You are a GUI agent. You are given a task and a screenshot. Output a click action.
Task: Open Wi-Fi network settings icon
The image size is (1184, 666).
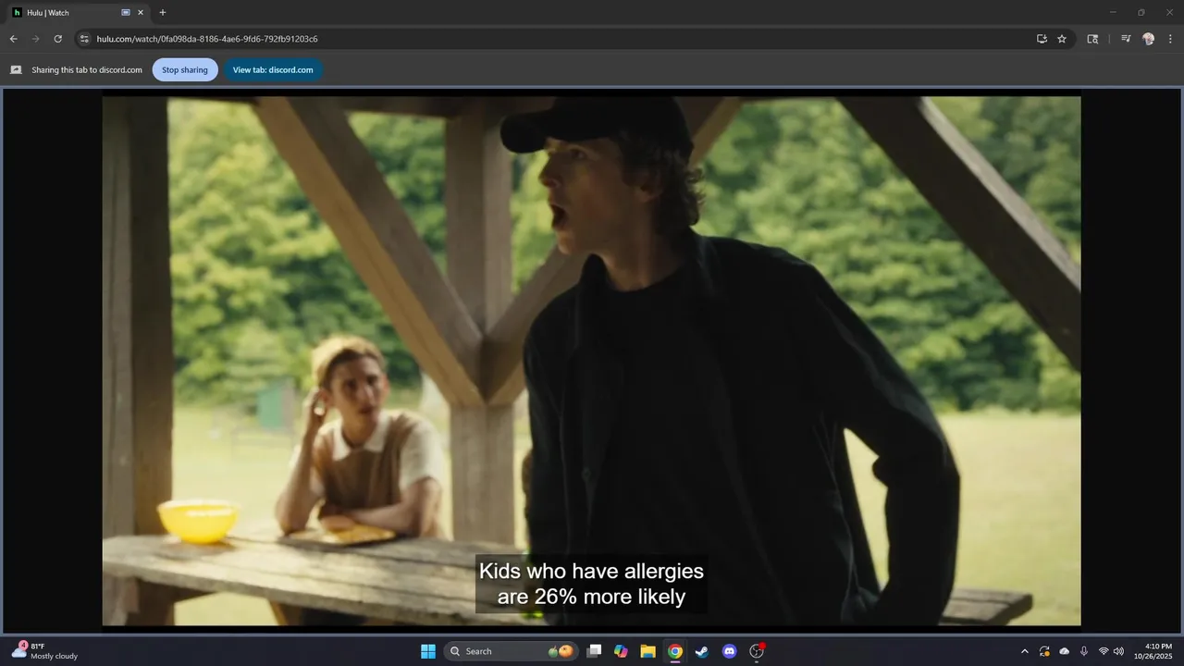[1104, 651]
